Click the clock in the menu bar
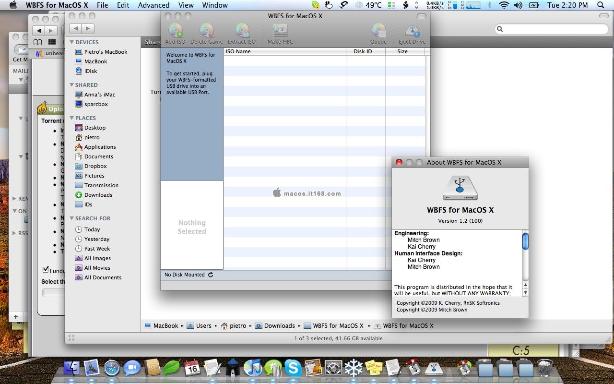The image size is (614, 384). coord(567,5)
